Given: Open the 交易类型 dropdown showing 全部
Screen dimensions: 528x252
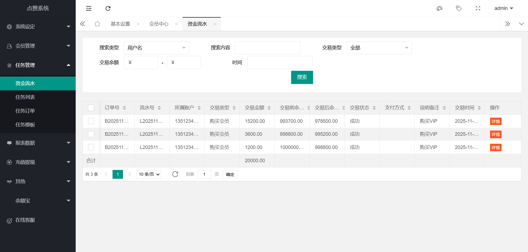Looking at the screenshot, I should (379, 48).
